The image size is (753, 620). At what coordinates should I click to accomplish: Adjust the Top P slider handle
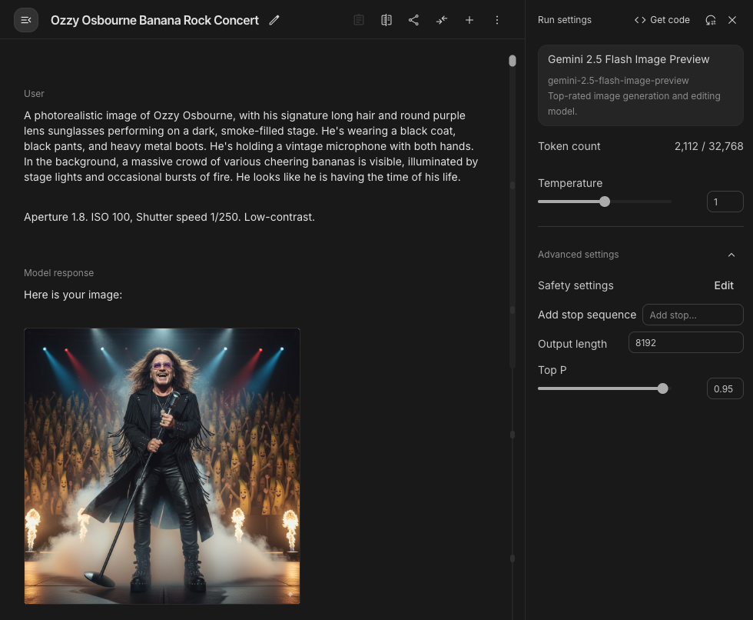point(662,388)
